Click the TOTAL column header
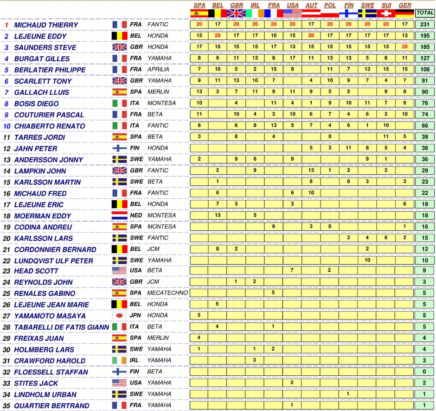The width and height of the screenshot is (436, 411). (x=425, y=13)
